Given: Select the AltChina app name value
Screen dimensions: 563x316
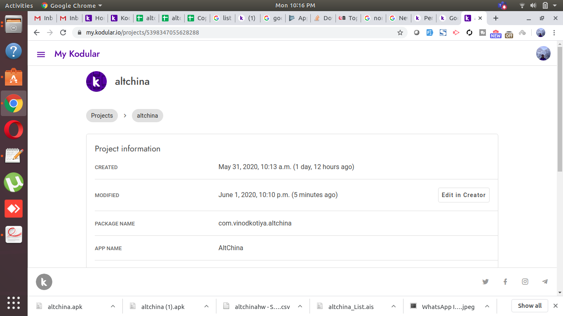Looking at the screenshot, I should (231, 248).
